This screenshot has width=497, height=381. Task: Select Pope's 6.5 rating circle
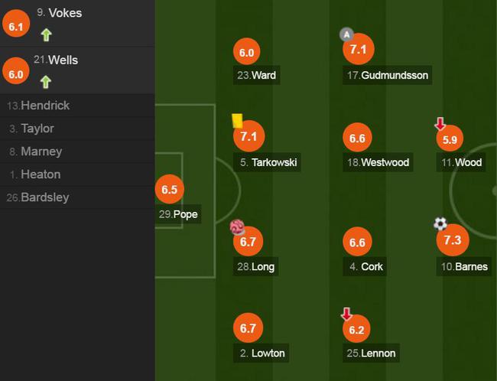tap(170, 189)
